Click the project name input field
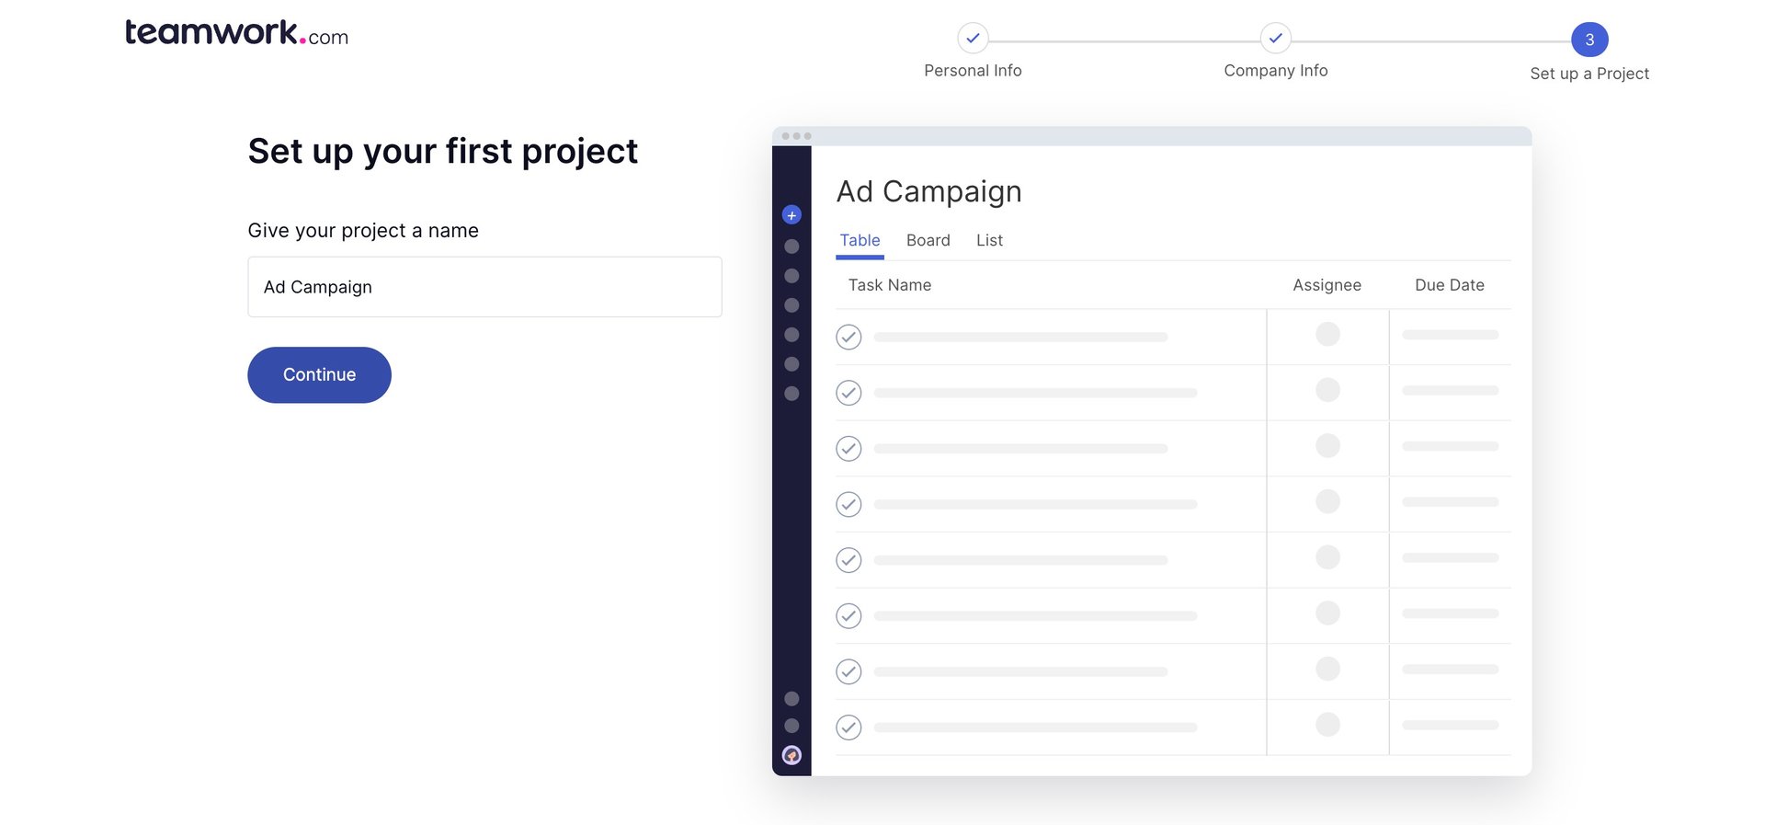The image size is (1765, 825). click(x=484, y=287)
